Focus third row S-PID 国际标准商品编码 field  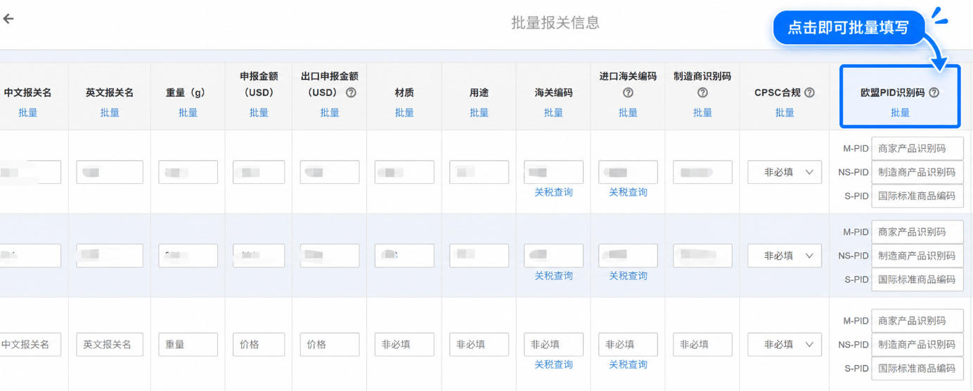point(917,368)
